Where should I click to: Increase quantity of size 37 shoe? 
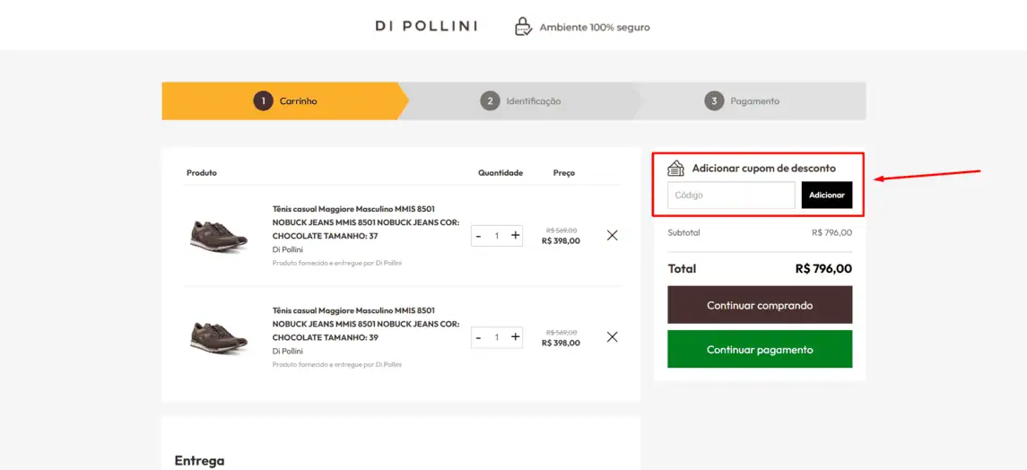(516, 235)
